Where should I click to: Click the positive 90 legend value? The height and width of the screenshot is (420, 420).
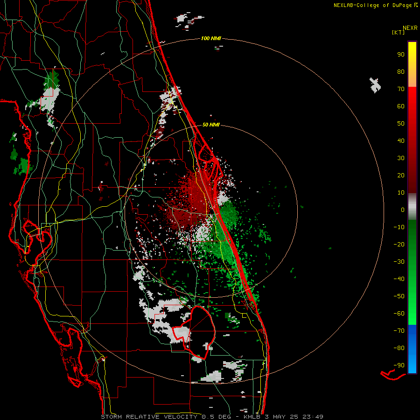pyautogui.click(x=401, y=55)
